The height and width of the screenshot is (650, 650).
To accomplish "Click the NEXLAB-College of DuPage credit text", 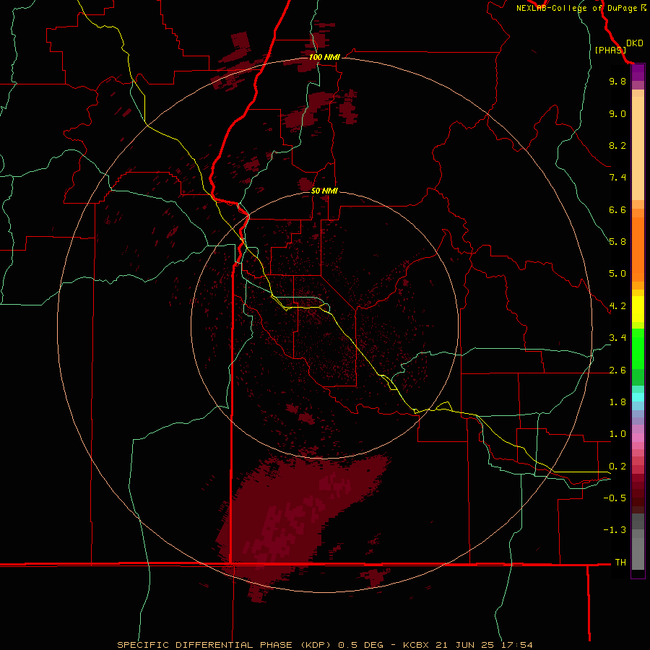I will click(x=581, y=8).
